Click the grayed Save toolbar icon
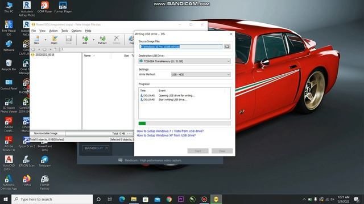 pos(68,40)
